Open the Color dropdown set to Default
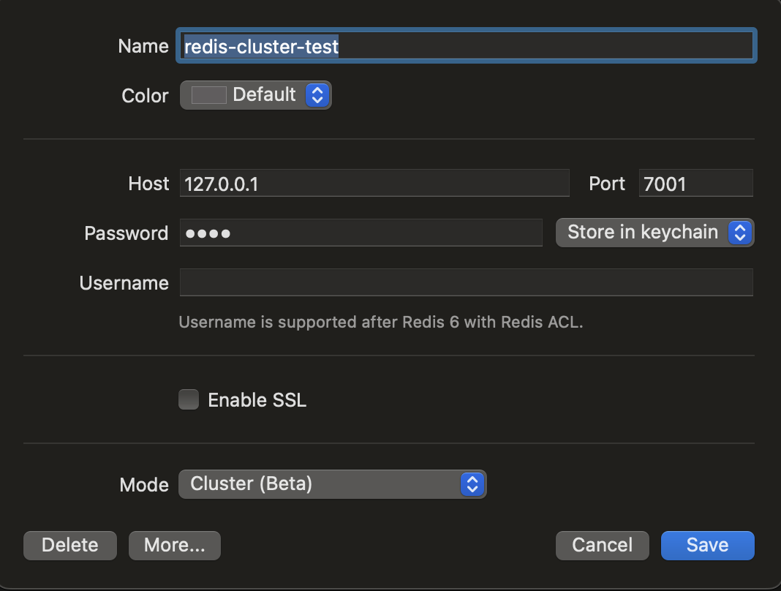 [255, 94]
